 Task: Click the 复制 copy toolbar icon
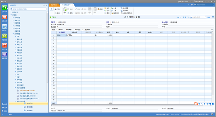(x=68, y=9)
